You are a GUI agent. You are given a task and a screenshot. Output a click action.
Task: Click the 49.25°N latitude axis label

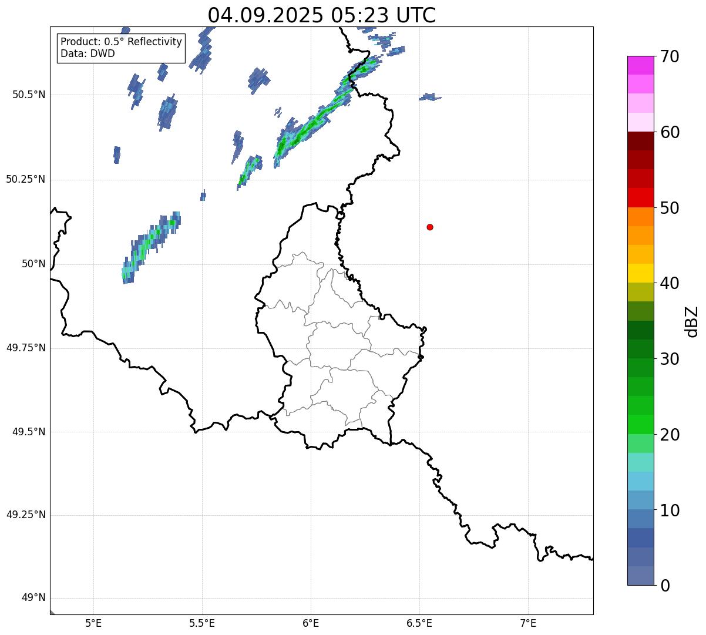25,515
